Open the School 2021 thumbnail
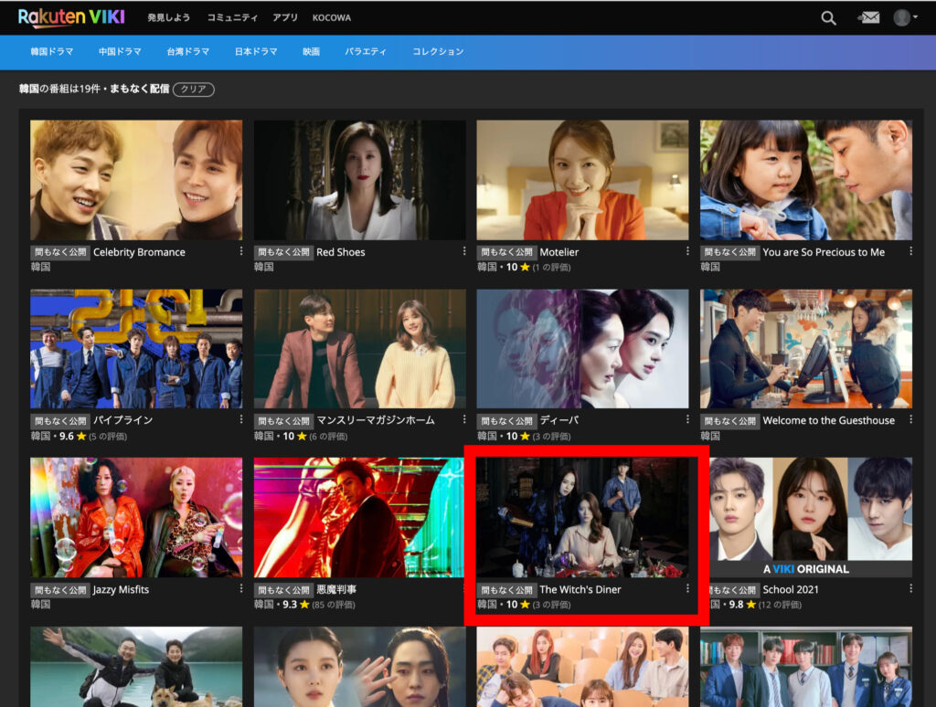 811,517
